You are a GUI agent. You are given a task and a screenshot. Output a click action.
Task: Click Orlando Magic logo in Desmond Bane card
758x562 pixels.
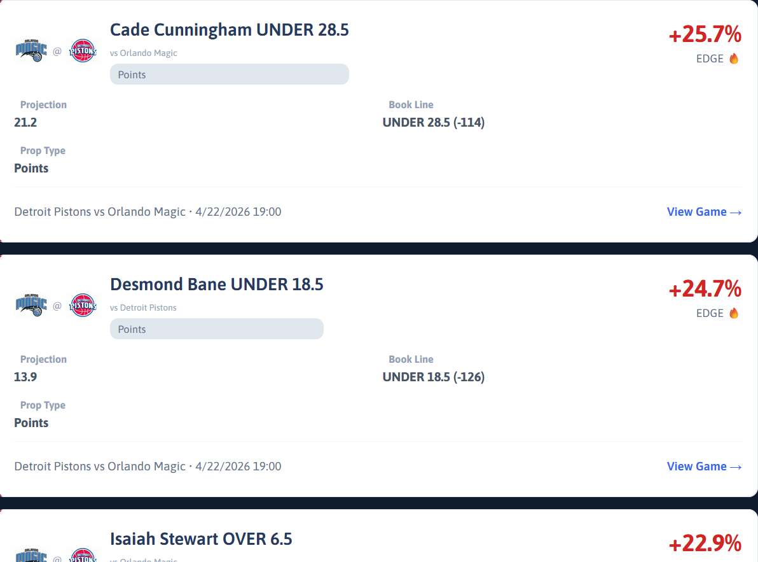[31, 306]
